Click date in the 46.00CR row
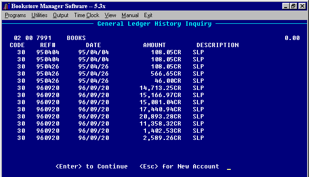 93,80
